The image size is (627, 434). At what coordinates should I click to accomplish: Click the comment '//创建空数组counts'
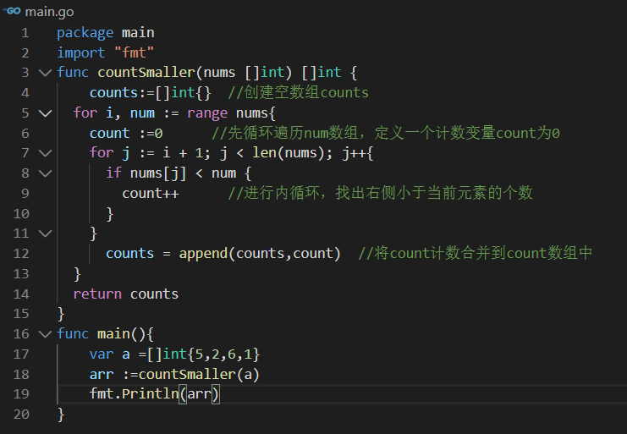pyautogui.click(x=299, y=92)
